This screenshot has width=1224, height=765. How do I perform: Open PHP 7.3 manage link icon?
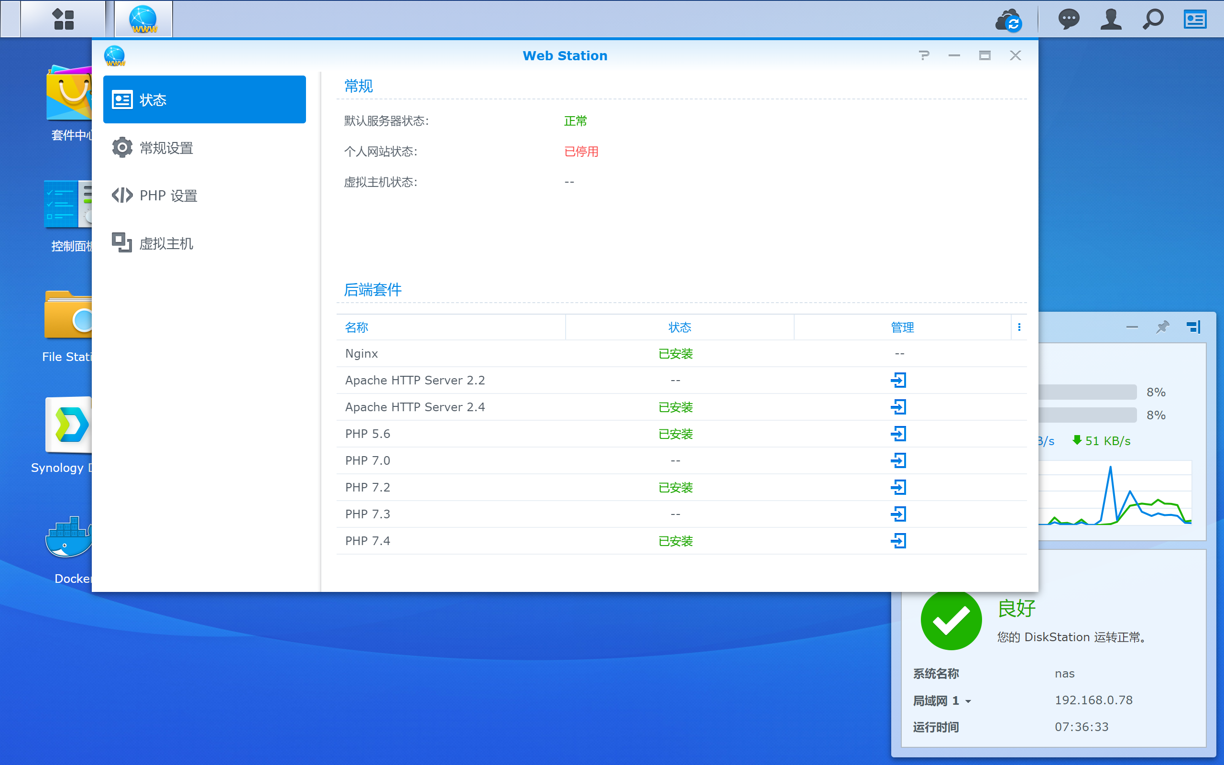point(899,514)
